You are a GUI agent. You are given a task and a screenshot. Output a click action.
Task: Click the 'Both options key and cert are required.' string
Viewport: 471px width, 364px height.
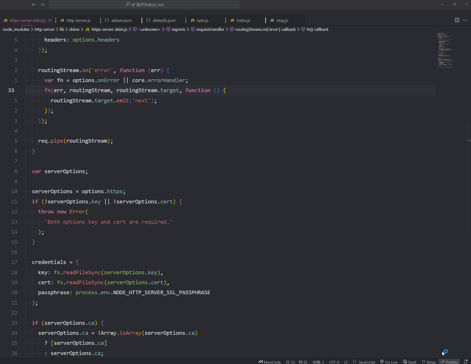point(108,222)
